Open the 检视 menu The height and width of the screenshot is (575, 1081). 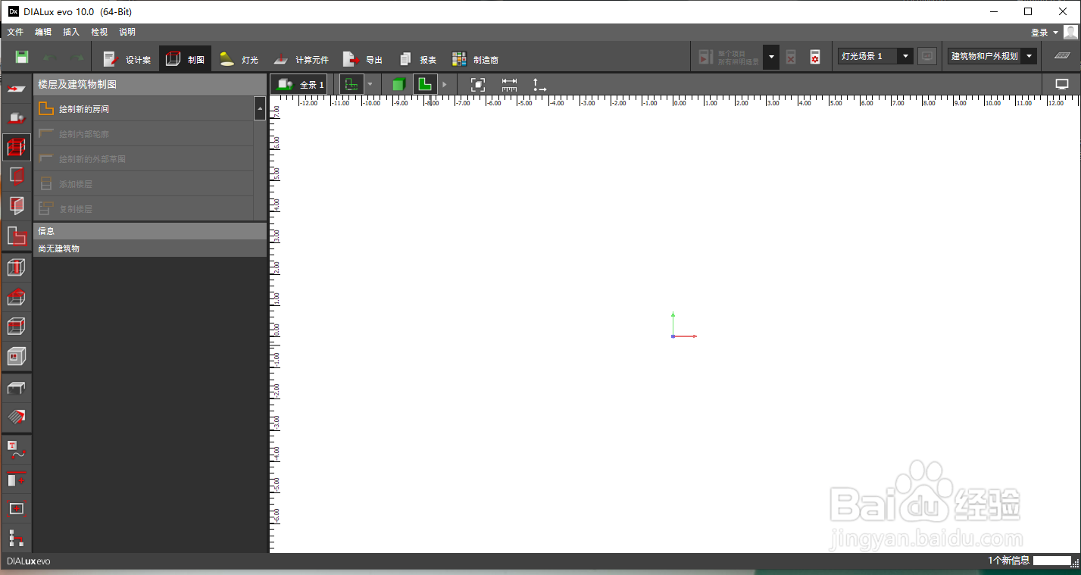99,32
